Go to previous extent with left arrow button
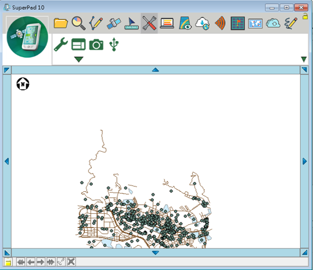Screen dimensions: 313x270 click(x=31, y=262)
